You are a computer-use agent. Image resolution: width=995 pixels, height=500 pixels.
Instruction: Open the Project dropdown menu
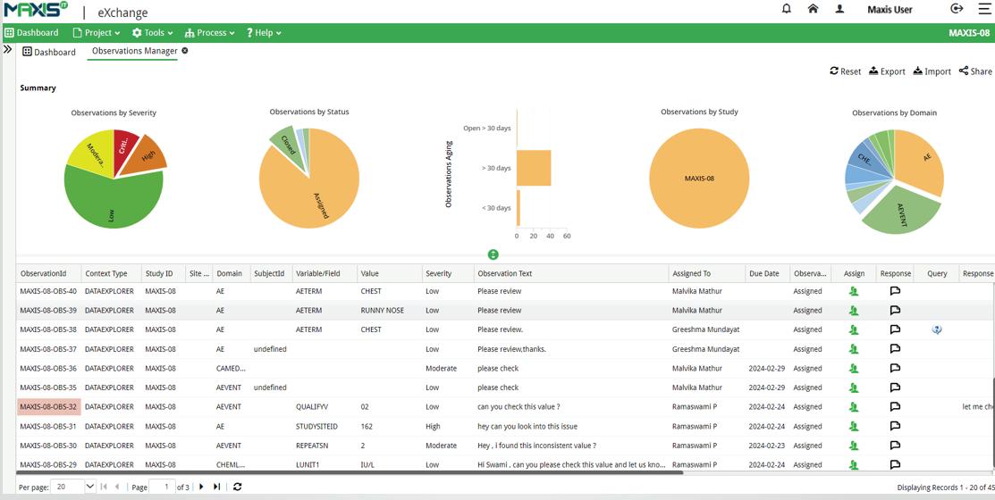click(x=97, y=33)
